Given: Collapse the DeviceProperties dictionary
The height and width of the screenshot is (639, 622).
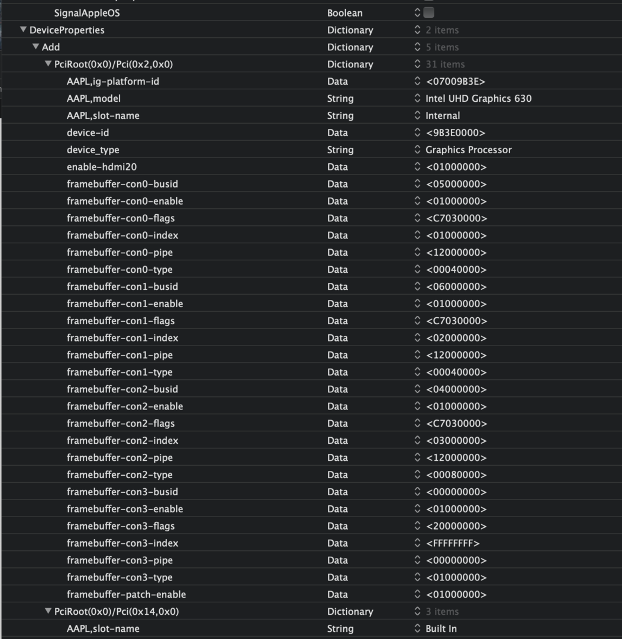Looking at the screenshot, I should point(23,30).
